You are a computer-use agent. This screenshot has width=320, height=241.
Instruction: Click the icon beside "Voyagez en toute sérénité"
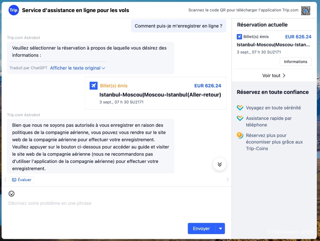(240, 108)
